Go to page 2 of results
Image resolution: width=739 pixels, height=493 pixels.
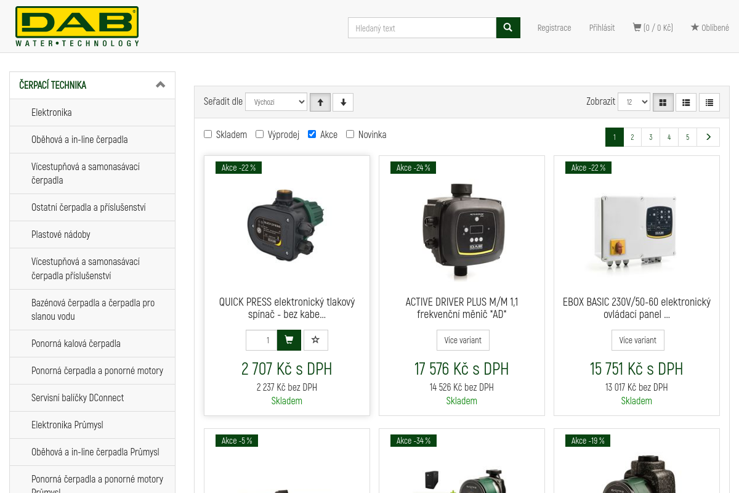point(632,137)
